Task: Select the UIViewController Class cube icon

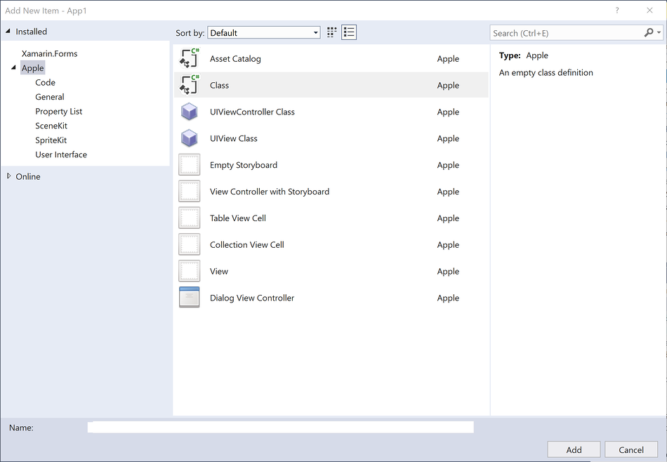Action: coord(189,112)
